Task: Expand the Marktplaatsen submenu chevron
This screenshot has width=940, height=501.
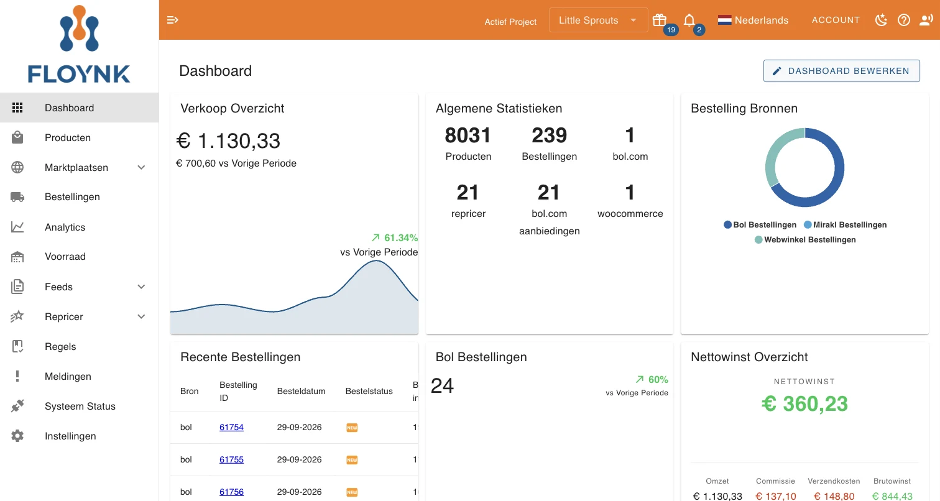Action: tap(141, 167)
